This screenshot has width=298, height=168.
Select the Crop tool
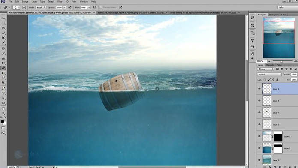click(x=3, y=38)
